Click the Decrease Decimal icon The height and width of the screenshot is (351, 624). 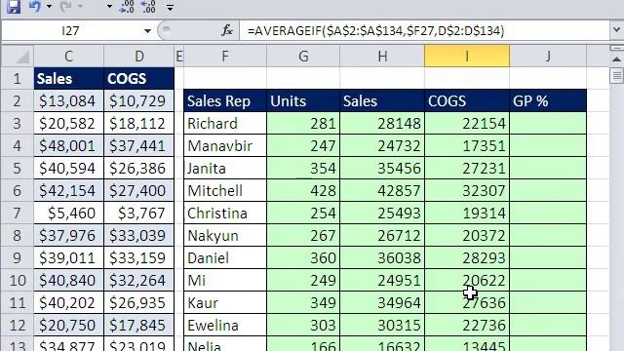[148, 7]
